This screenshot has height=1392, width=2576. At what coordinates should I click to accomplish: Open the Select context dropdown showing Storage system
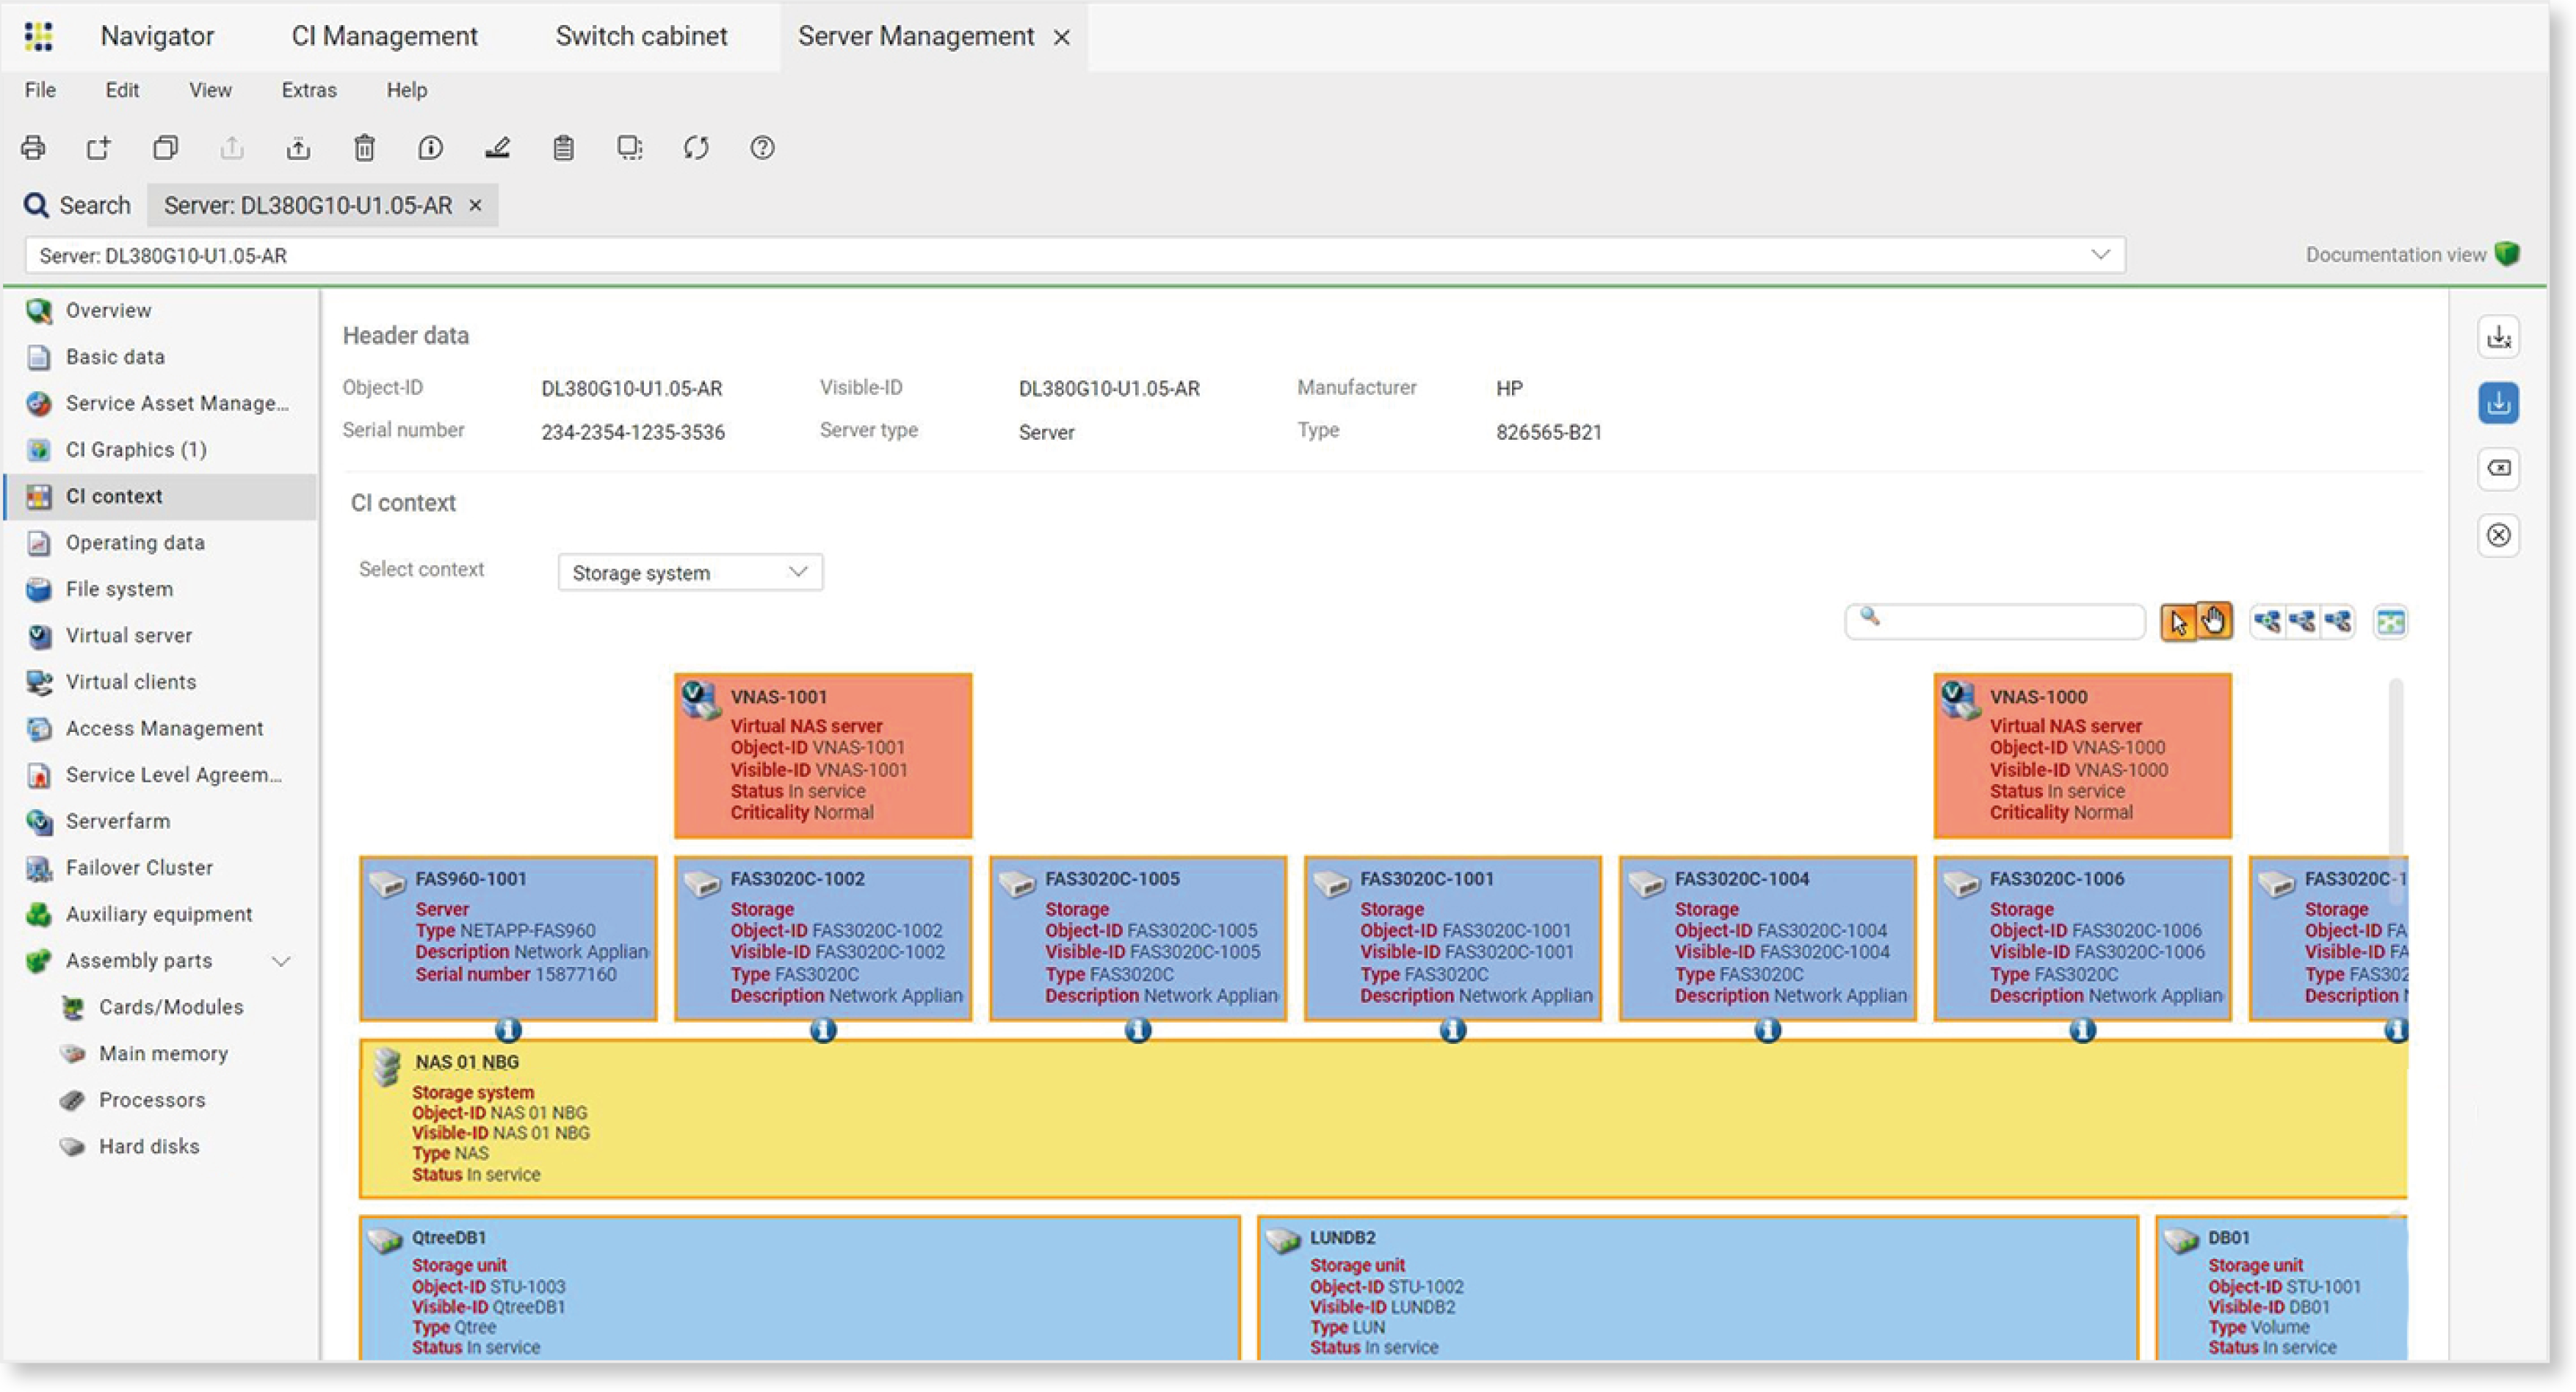click(x=689, y=572)
